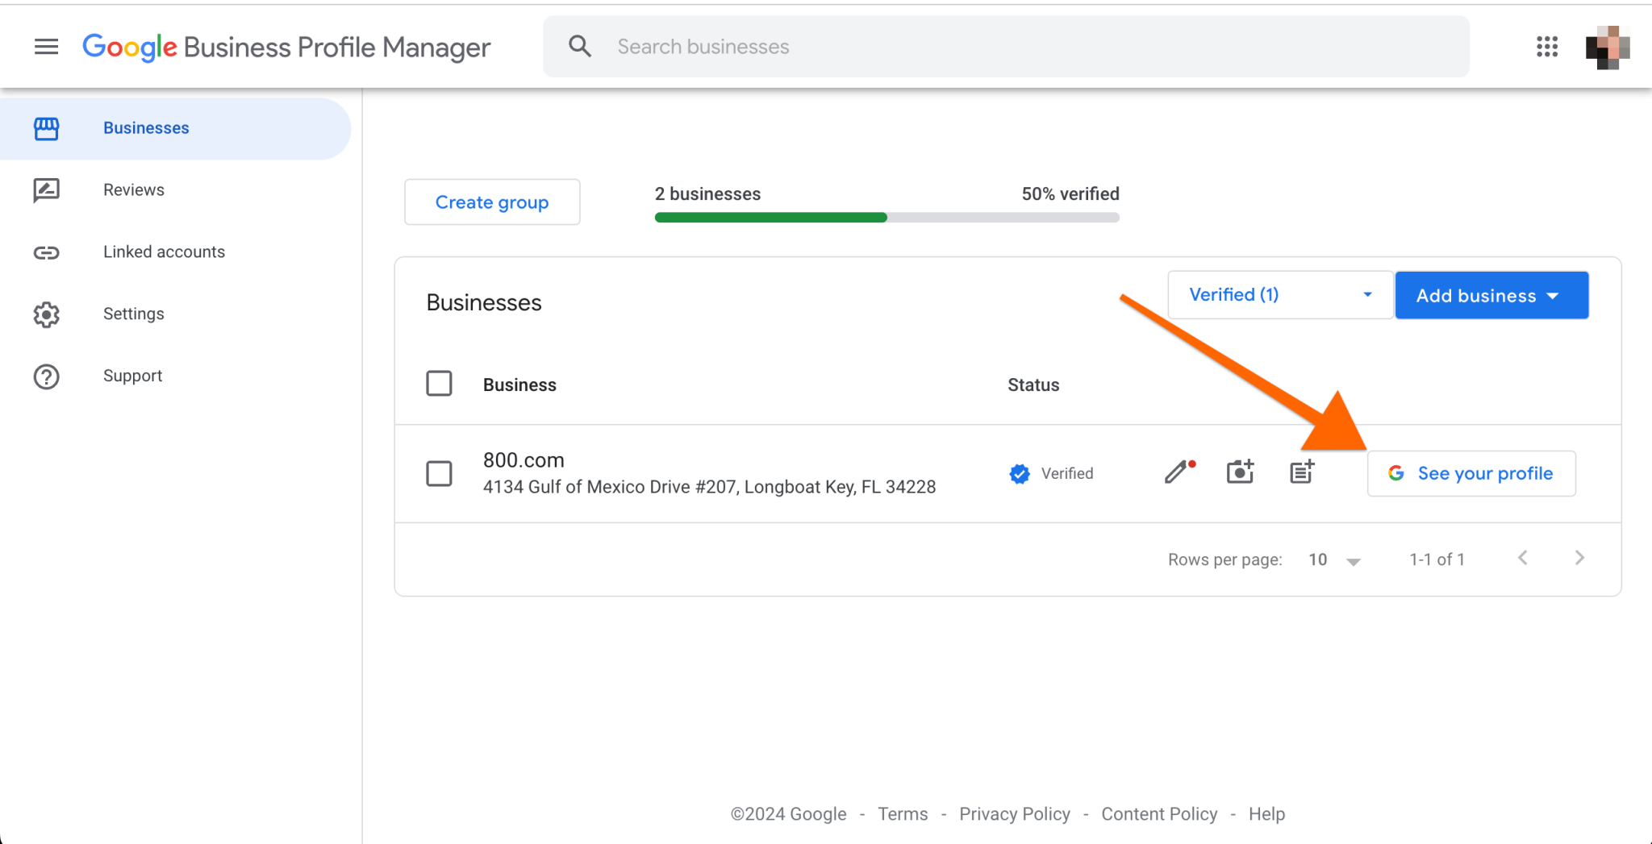Click the Support question mark icon
1652x844 pixels.
46,376
